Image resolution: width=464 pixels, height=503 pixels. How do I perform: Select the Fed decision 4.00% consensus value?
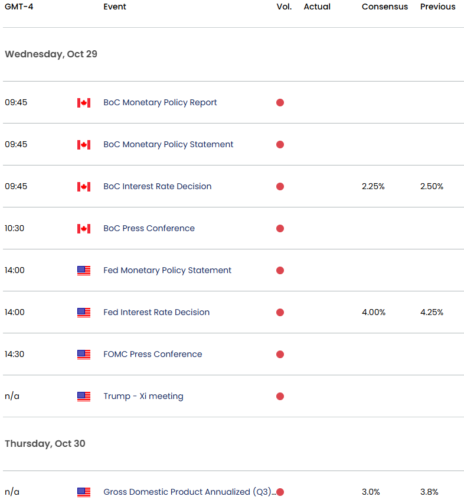pyautogui.click(x=373, y=313)
